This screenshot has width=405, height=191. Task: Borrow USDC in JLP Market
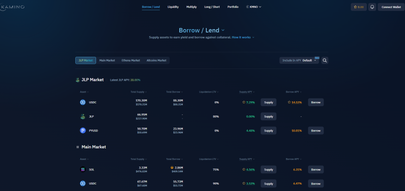click(316, 102)
